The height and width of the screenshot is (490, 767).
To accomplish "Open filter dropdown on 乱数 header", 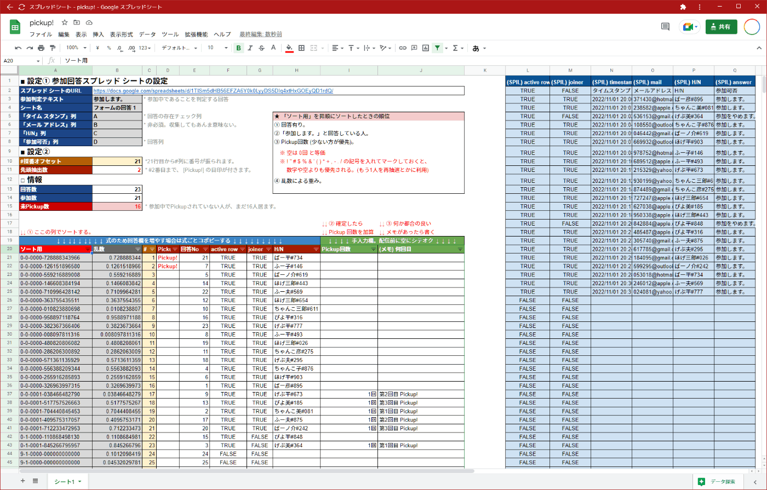I will tap(137, 249).
